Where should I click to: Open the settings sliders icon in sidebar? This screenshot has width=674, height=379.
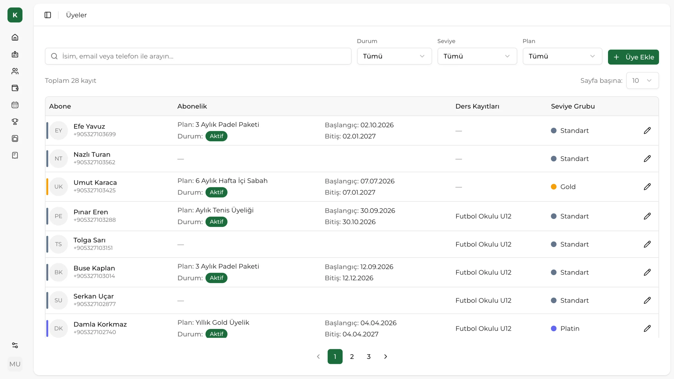15,345
